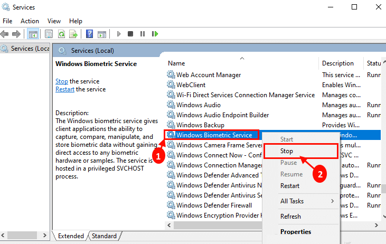Open the Action menu

(30, 21)
